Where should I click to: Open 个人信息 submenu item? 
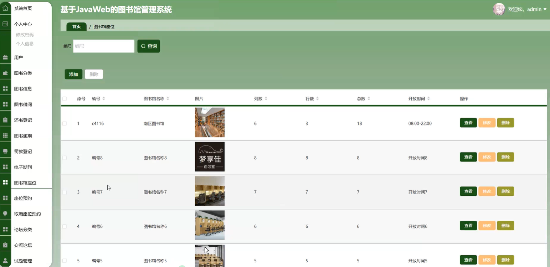tap(25, 43)
